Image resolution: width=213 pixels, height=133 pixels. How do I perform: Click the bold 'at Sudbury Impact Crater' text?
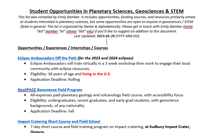pyautogui.click(x=167, y=127)
